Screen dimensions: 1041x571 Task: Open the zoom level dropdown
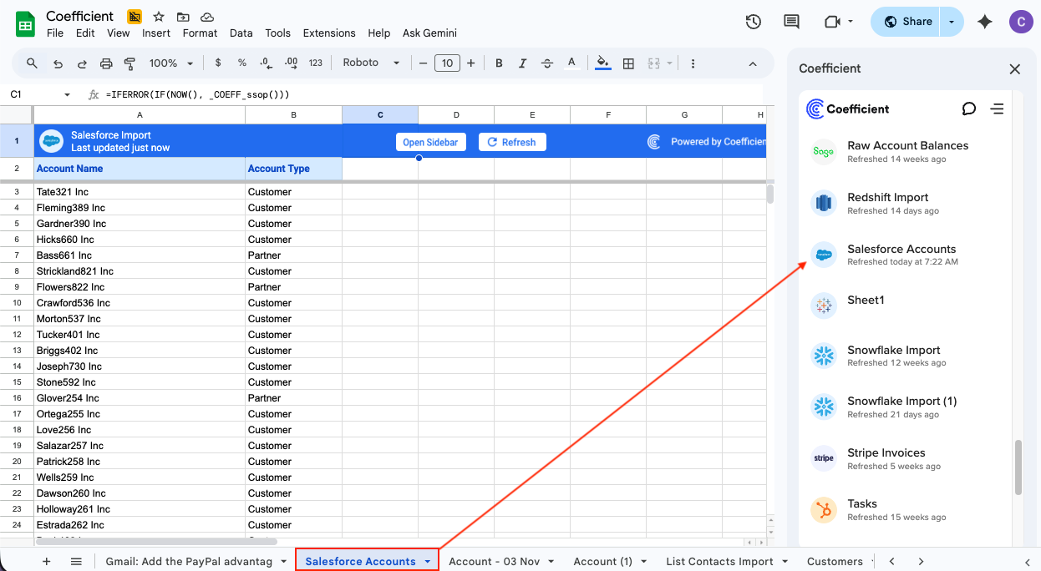tap(171, 63)
